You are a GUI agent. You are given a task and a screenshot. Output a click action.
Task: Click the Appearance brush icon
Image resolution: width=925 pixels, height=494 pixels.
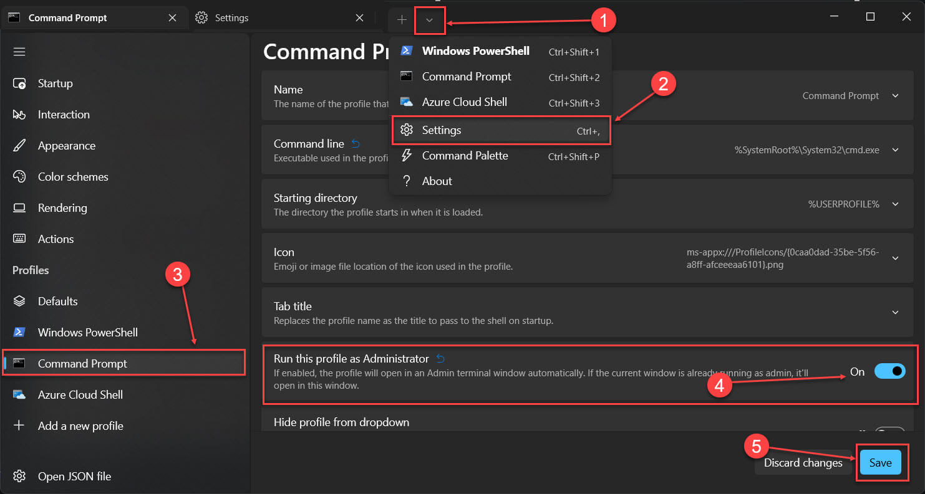(19, 146)
